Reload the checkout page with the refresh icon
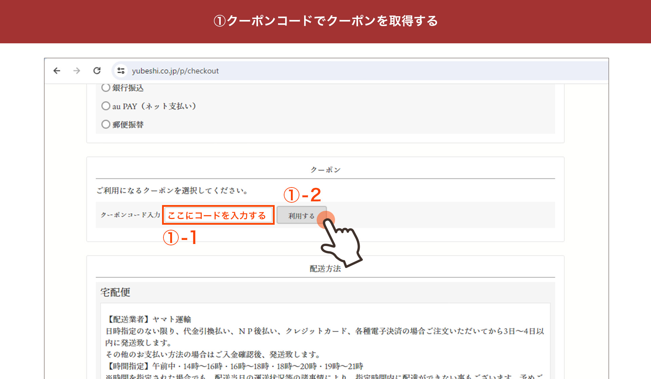 click(97, 71)
